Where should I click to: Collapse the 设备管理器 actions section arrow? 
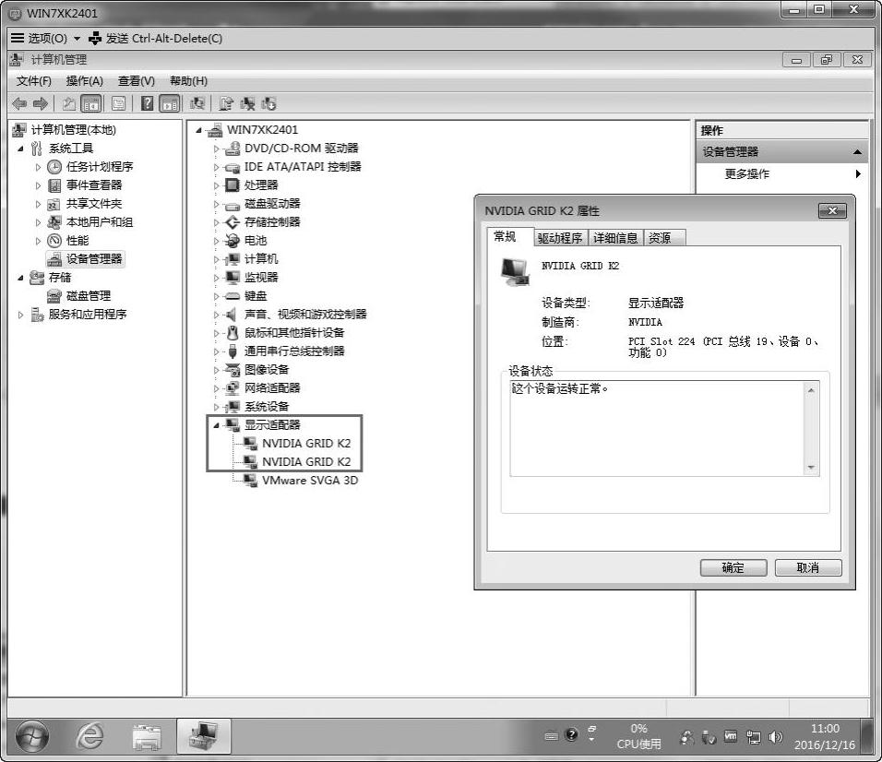(x=857, y=152)
